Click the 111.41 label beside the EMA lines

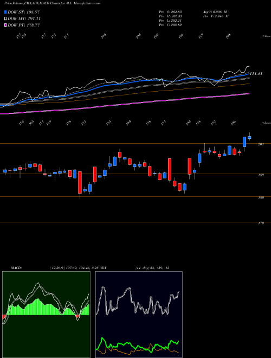click(256, 74)
